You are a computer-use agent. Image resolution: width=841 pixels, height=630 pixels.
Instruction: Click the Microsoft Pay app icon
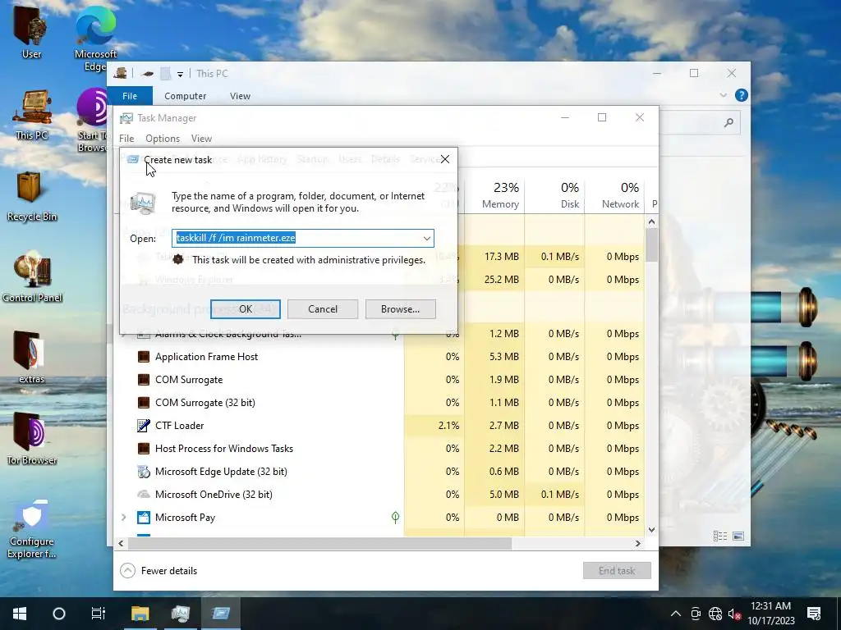pos(143,518)
